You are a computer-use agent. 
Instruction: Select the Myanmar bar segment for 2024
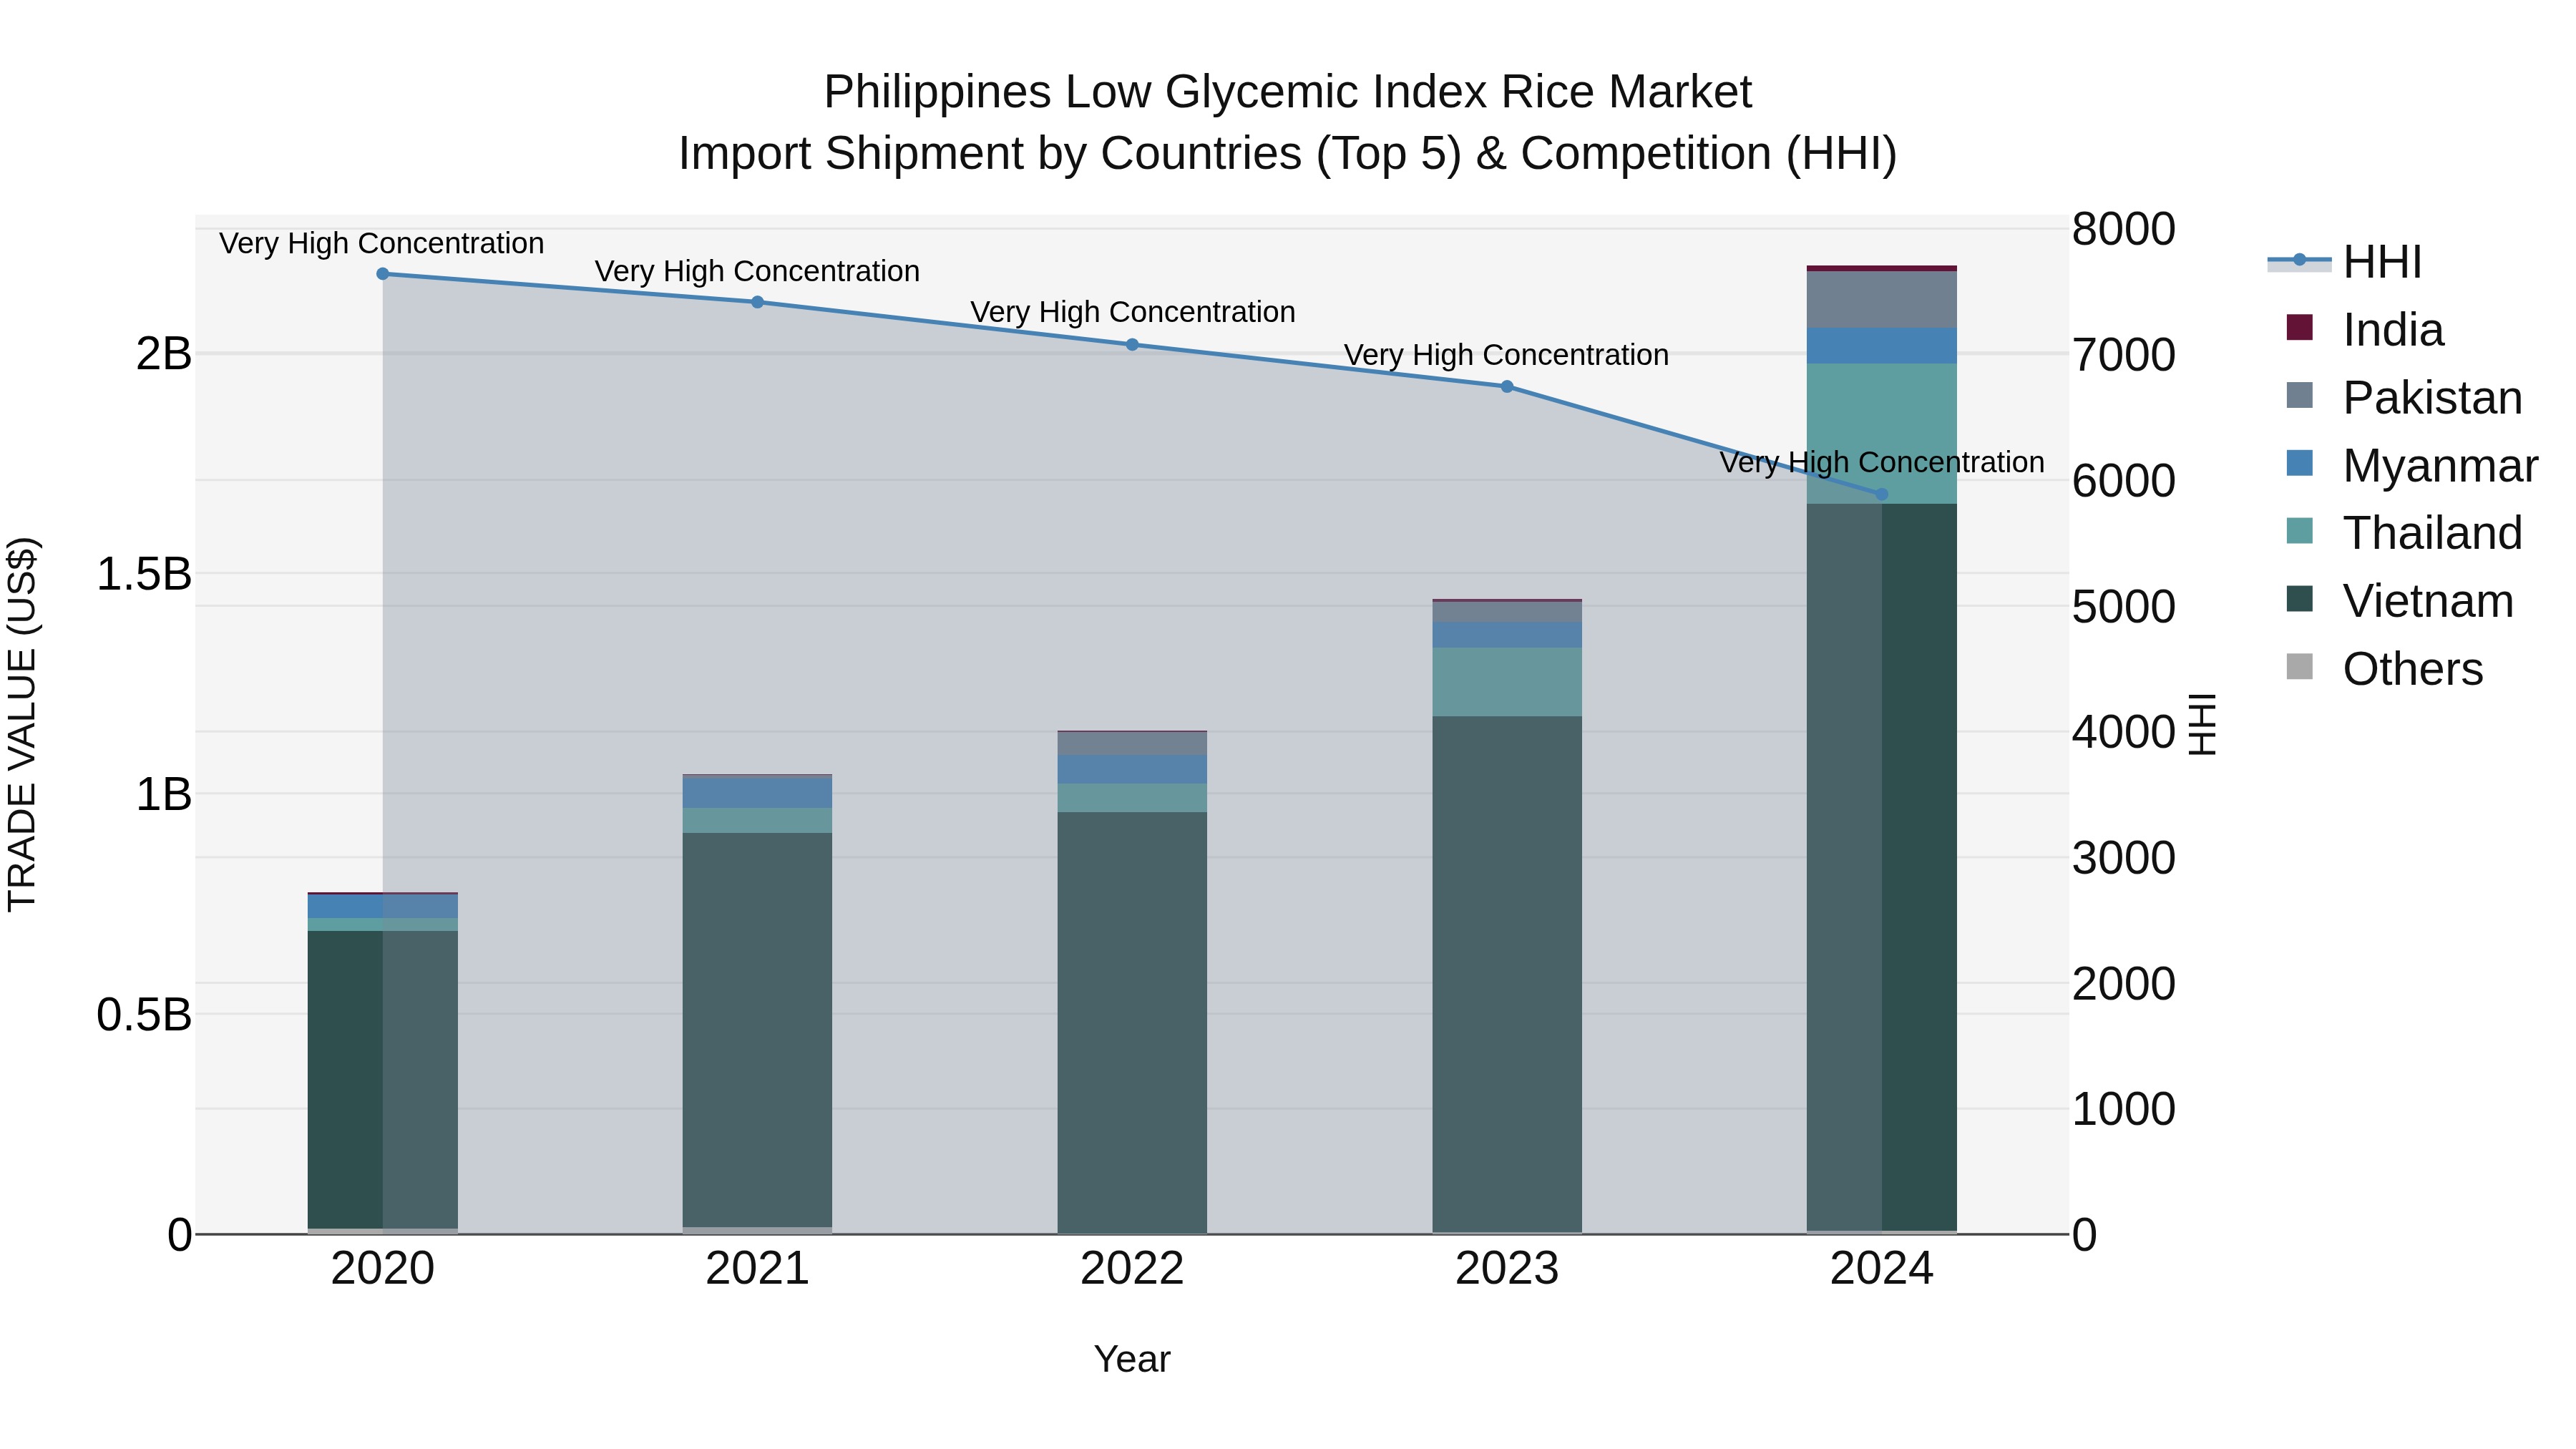pos(1881,346)
